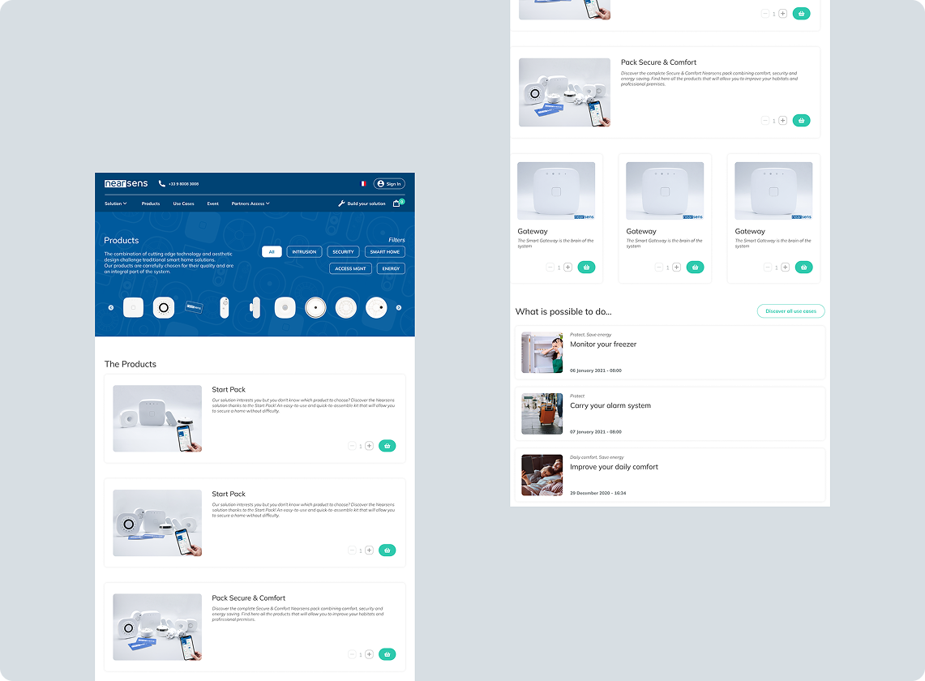Open first Start Pack product image
This screenshot has width=925, height=681.
157,418
